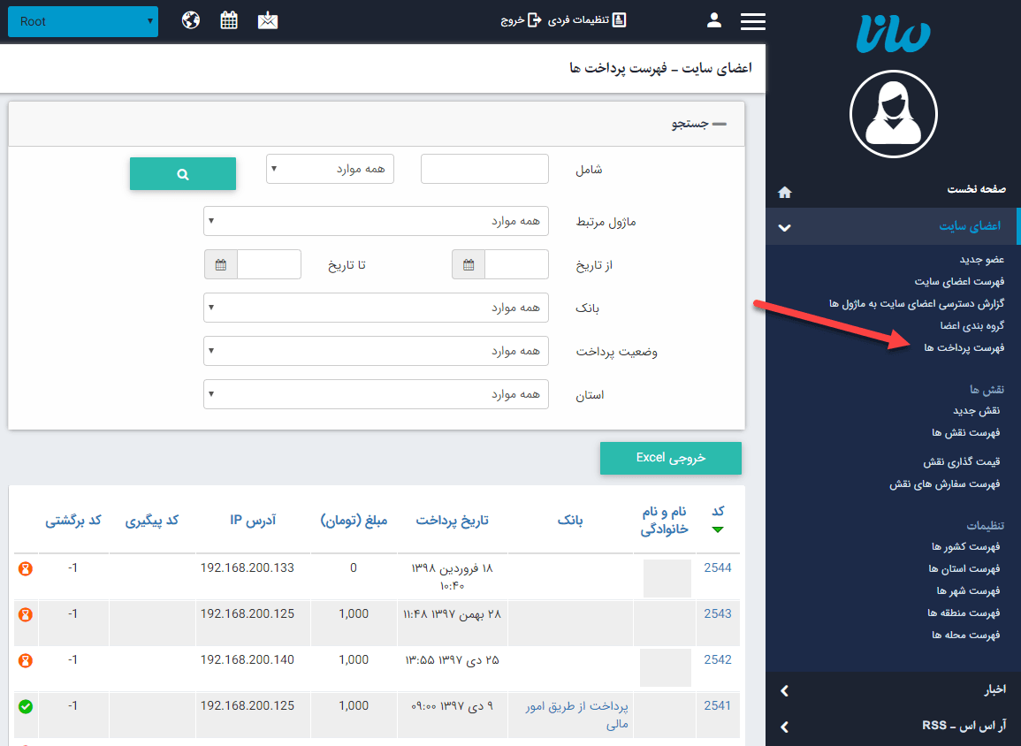Viewport: 1021px width, 746px height.
Task: Open the استان dropdown
Action: 376,394
